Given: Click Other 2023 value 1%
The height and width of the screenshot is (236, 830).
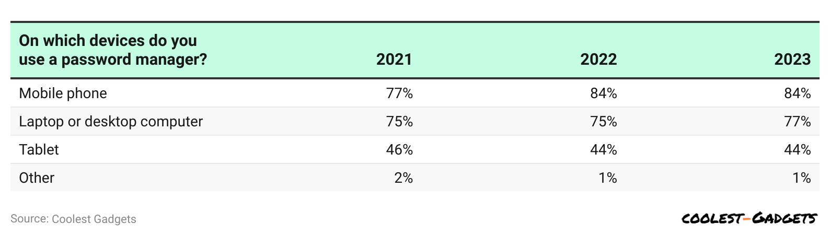Looking at the screenshot, I should 802,178.
